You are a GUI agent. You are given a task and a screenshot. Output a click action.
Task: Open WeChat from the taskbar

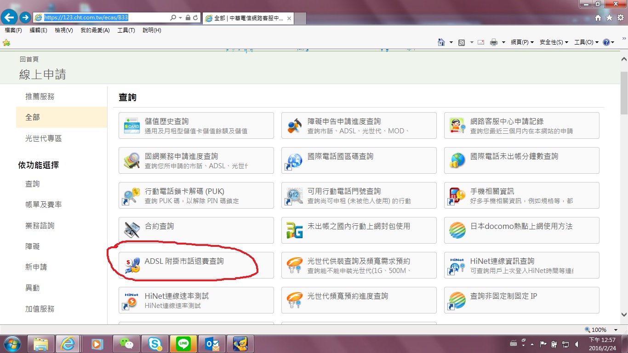coord(126,344)
